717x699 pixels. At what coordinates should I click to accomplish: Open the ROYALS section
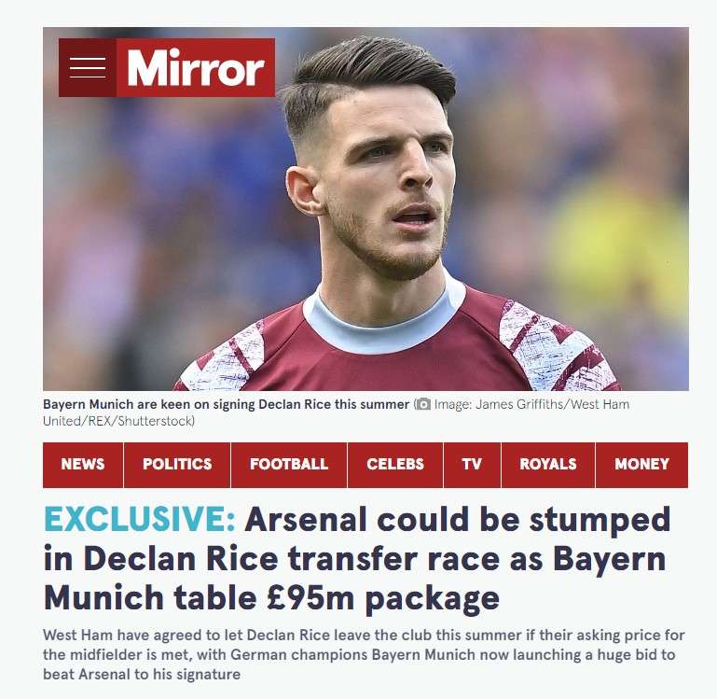(x=548, y=465)
